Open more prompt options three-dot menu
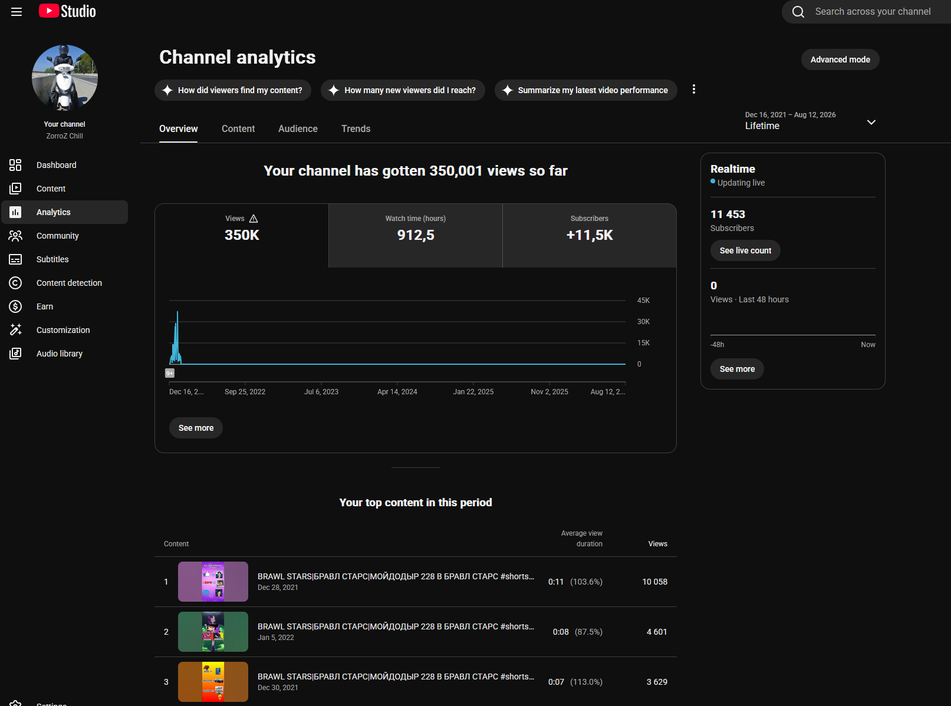 (x=694, y=89)
